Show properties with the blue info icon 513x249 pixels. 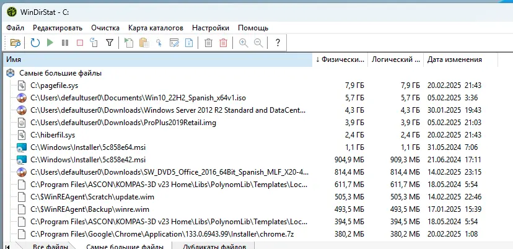click(x=189, y=43)
